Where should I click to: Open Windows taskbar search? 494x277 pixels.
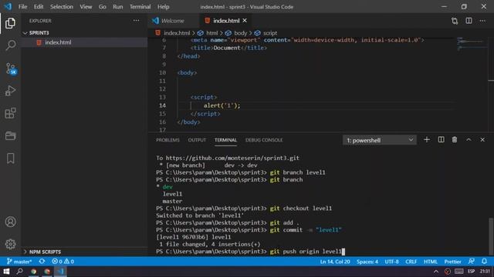19,272
